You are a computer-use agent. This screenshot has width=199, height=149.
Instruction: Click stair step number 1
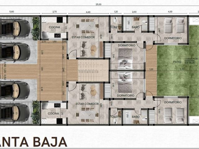point(80,72)
